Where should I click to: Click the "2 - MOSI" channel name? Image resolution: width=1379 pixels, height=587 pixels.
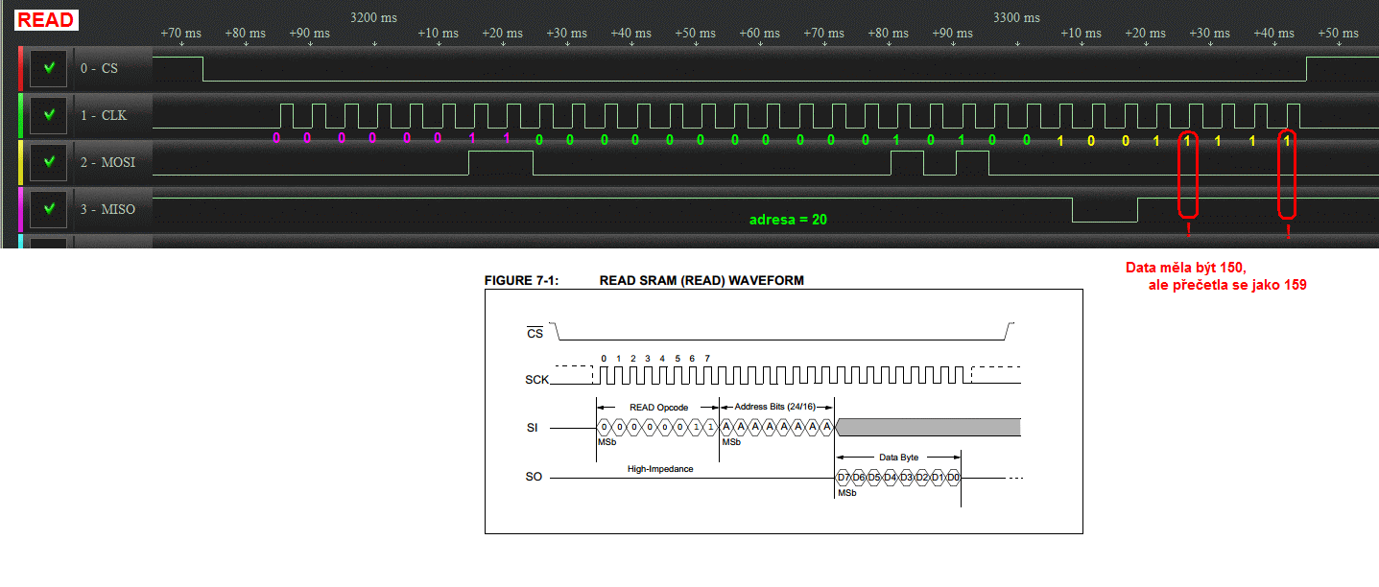pyautogui.click(x=107, y=162)
